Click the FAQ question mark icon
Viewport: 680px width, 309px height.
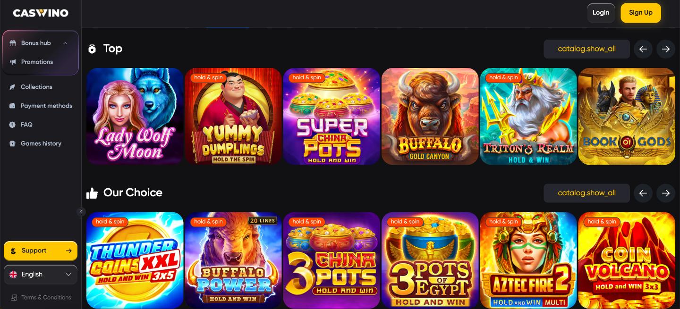point(12,125)
